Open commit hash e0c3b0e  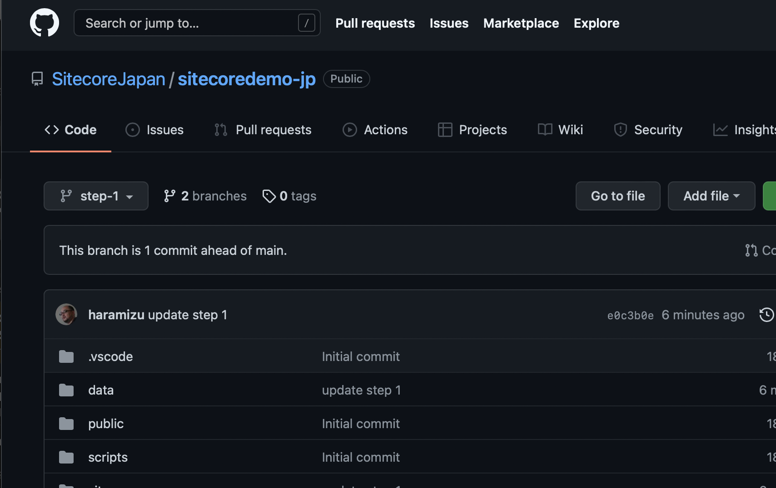pos(631,315)
